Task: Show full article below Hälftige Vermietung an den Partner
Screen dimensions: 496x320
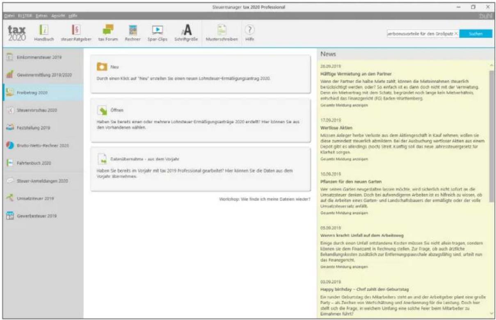Action: [x=344, y=105]
